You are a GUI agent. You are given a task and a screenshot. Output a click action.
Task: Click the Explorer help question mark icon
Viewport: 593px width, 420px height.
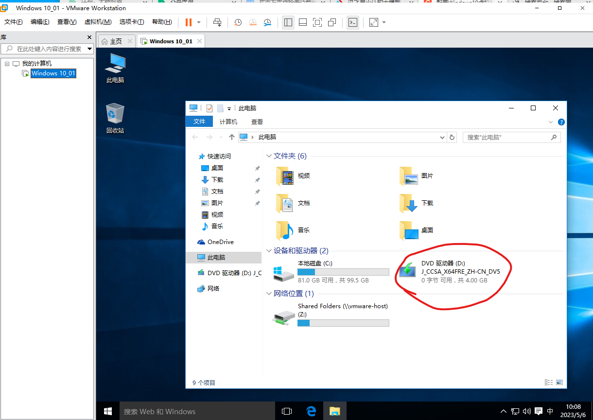[561, 122]
